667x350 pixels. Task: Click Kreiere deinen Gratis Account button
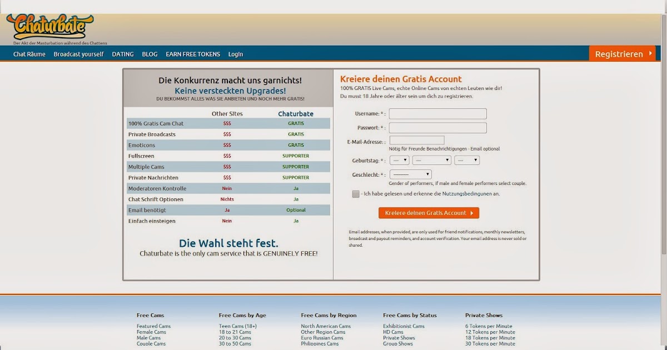(429, 213)
